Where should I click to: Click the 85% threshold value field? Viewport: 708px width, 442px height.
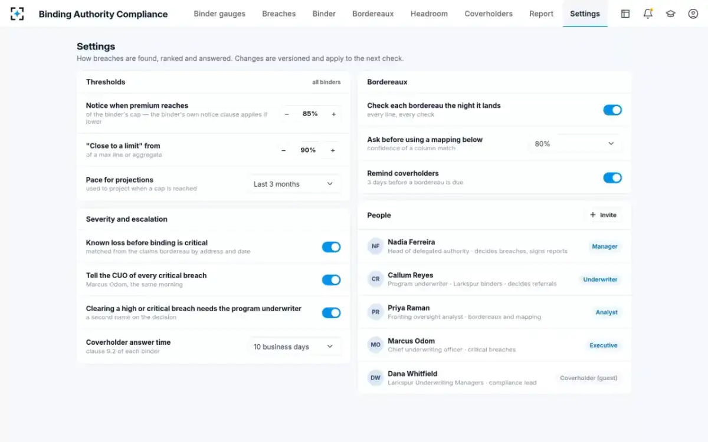point(310,114)
